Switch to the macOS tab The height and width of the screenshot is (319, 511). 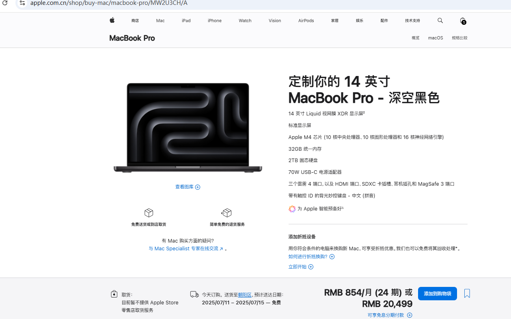pos(436,38)
